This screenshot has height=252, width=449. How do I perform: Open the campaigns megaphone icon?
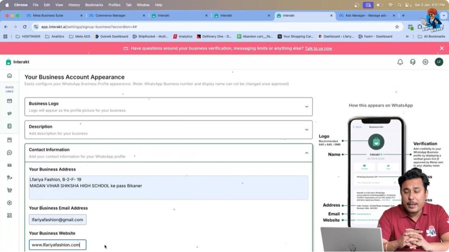point(10,113)
